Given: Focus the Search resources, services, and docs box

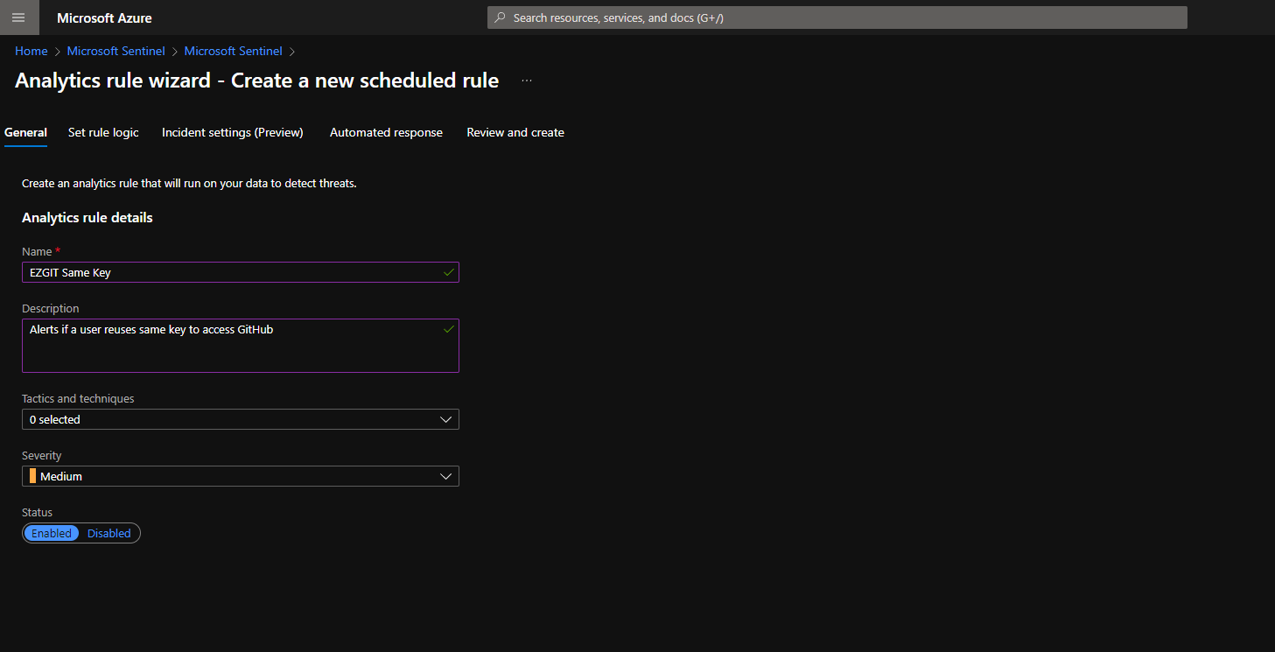Looking at the screenshot, I should tap(837, 18).
